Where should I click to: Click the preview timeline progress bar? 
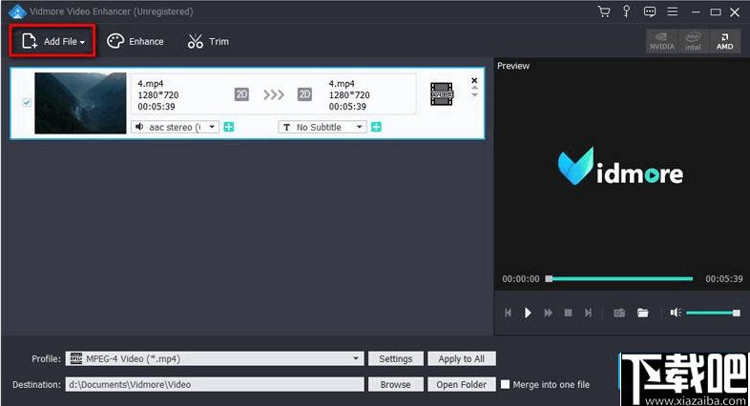pos(619,278)
